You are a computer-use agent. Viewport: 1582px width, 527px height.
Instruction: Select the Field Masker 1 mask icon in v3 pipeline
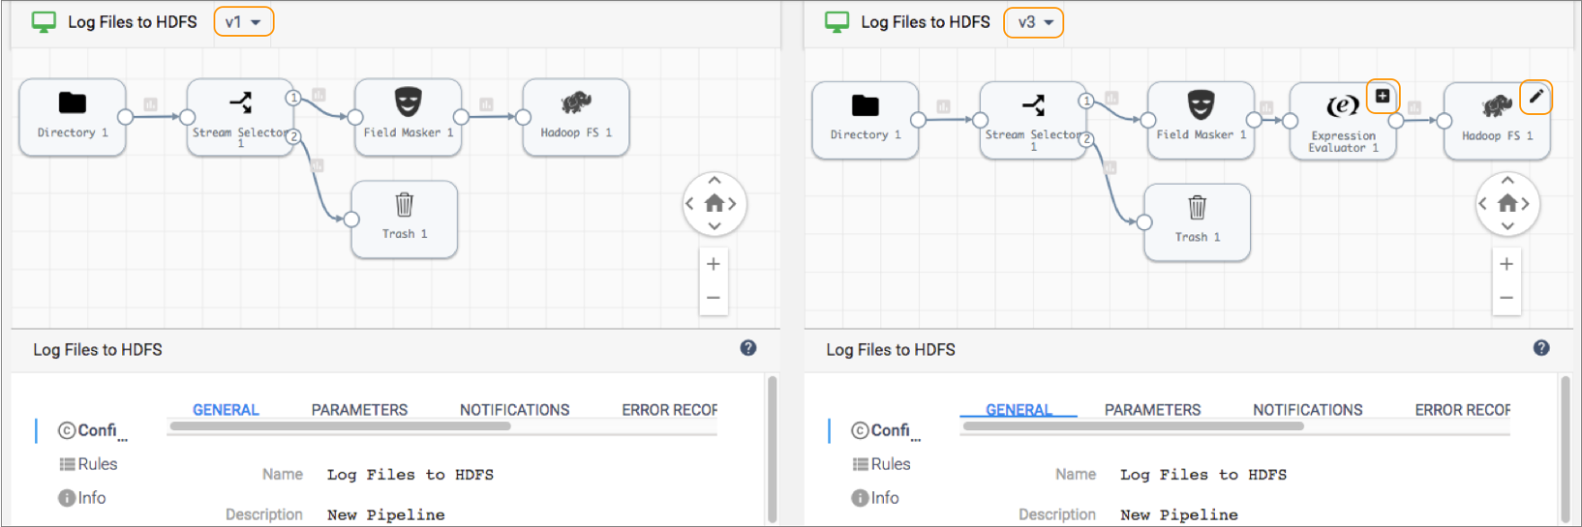tap(1201, 104)
